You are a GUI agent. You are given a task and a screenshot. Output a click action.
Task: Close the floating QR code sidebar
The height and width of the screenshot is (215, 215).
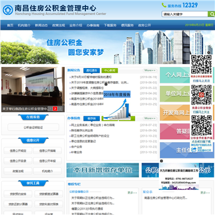[208, 53]
